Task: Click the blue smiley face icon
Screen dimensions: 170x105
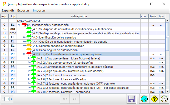Action: 143,99
